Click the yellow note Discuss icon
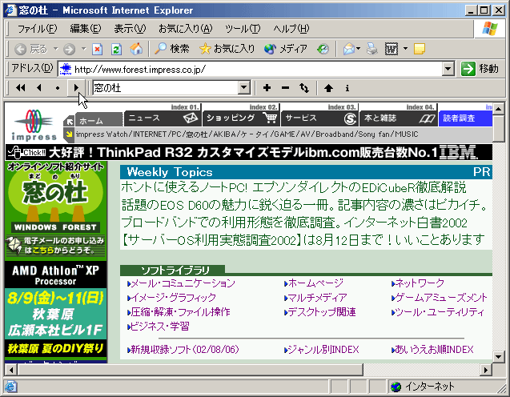510x397 pixels. [x=420, y=49]
